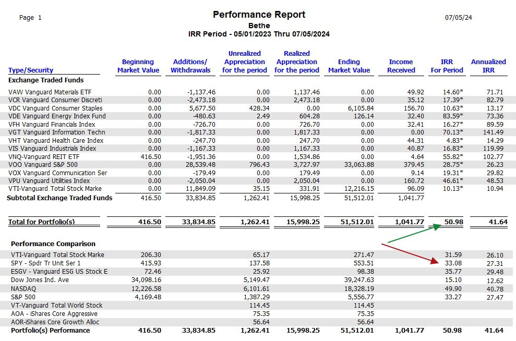Click VIS Annualized IRR value 119.99

[493, 148]
